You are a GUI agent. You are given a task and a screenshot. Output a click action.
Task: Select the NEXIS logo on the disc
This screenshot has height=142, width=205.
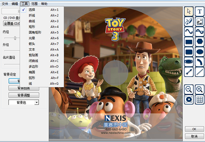point(115,118)
